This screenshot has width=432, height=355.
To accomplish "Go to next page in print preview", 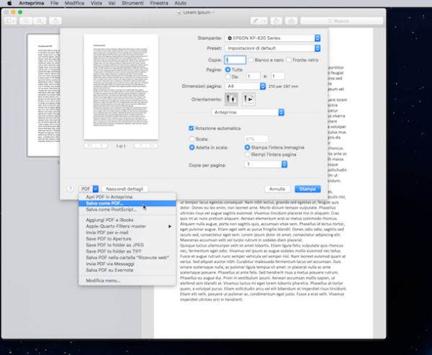I will point(135,146).
